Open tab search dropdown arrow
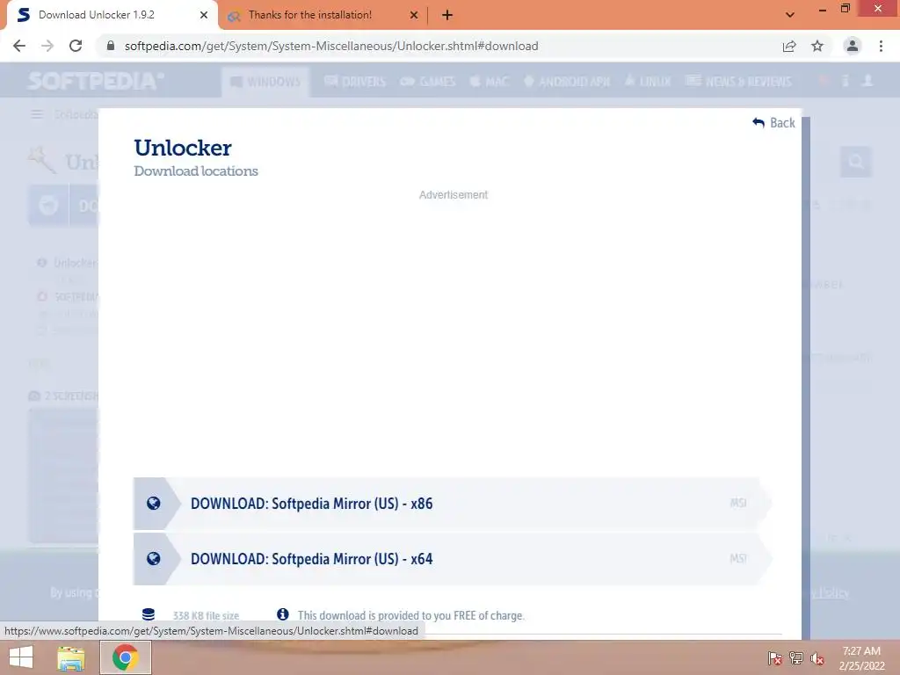Screen dimensions: 900x675 tap(790, 15)
